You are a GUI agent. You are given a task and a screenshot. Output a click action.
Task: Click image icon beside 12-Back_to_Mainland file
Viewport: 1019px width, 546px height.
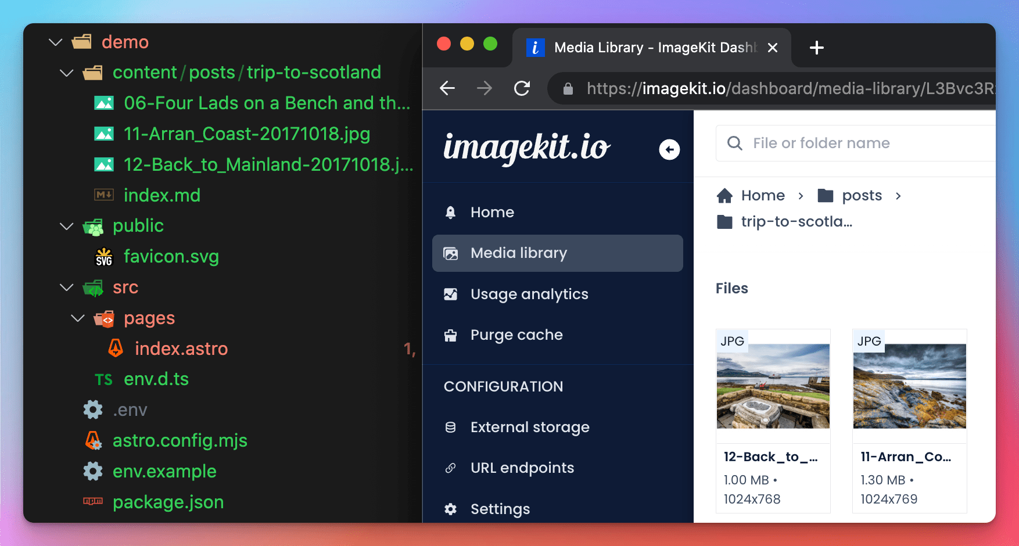click(104, 165)
